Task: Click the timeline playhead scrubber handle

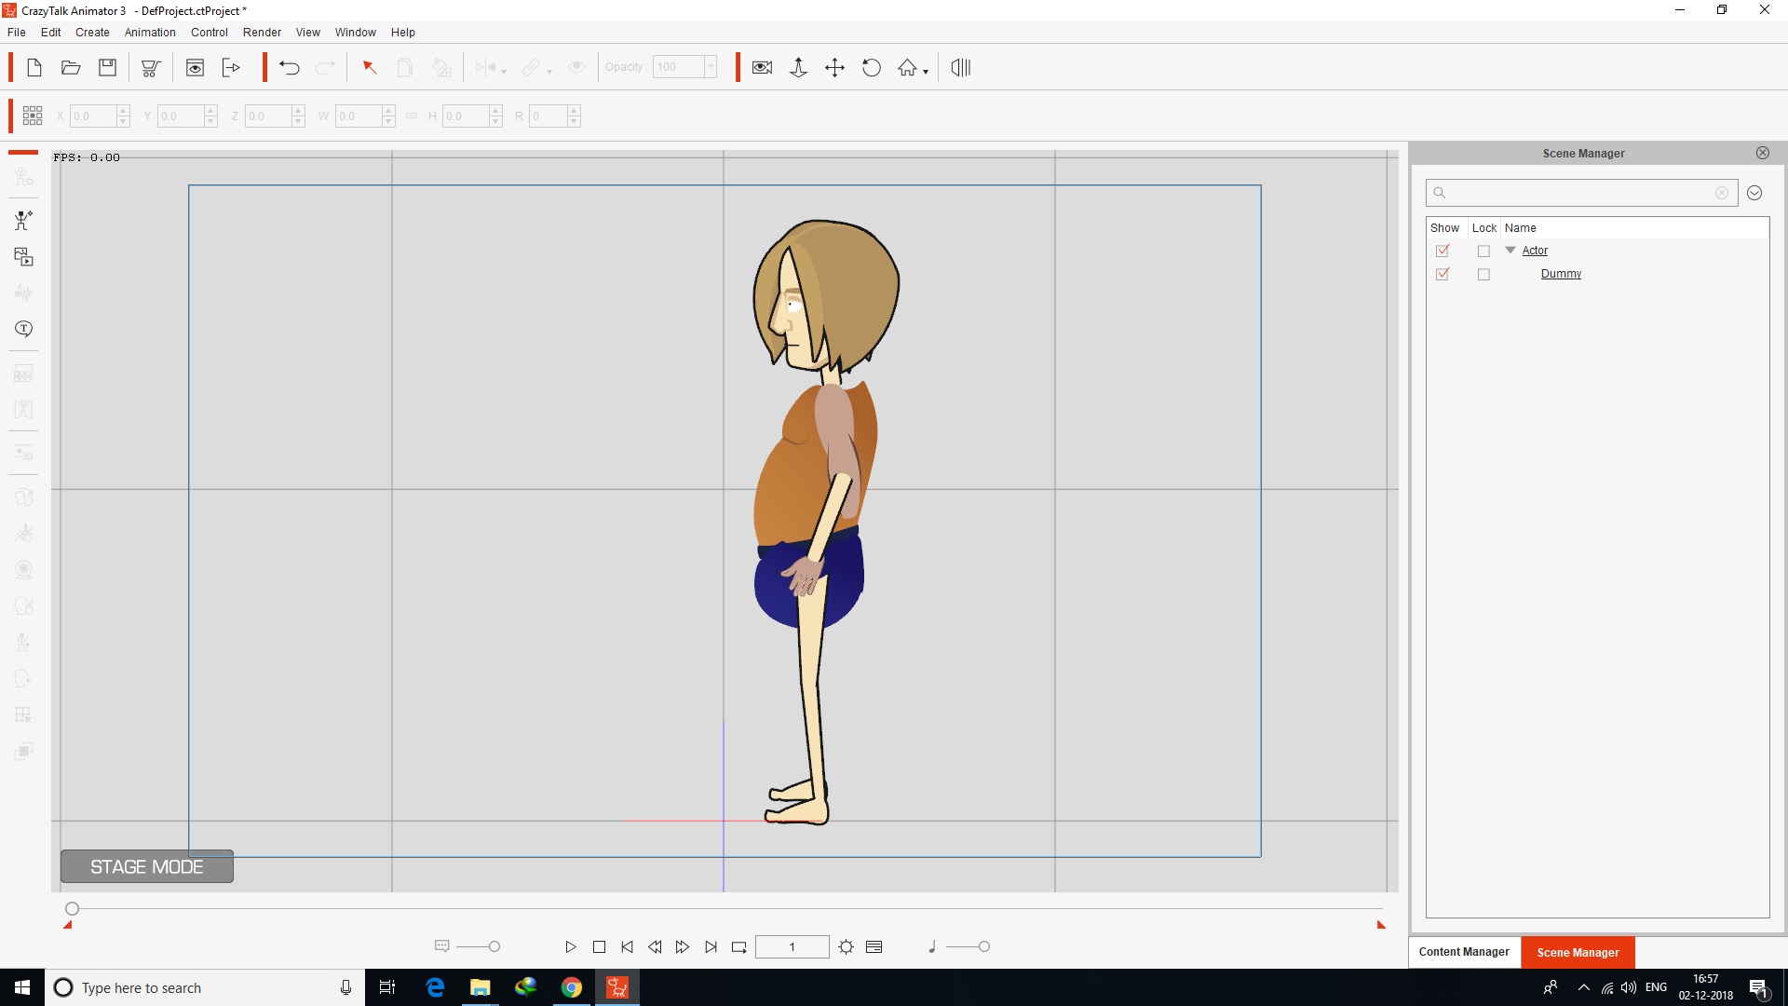Action: (72, 908)
